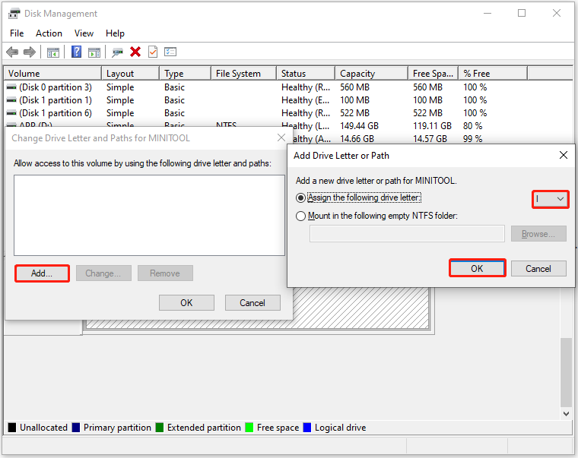The width and height of the screenshot is (578, 458).
Task: Open the settings checklist toolbar icon
Action: [x=170, y=52]
